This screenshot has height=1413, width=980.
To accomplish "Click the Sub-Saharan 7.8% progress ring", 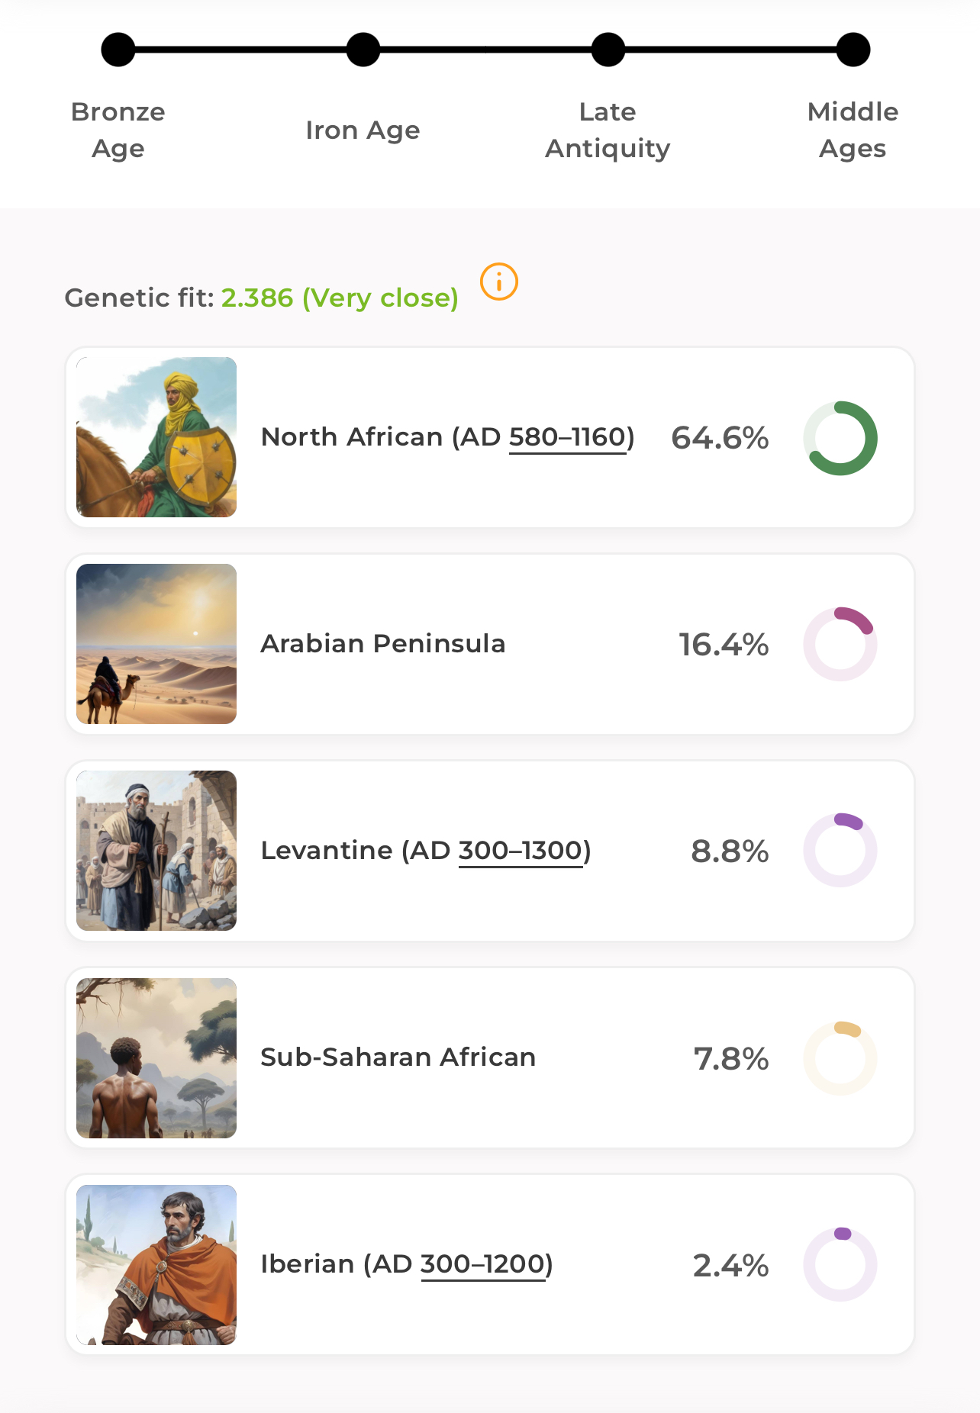I will [x=840, y=1058].
